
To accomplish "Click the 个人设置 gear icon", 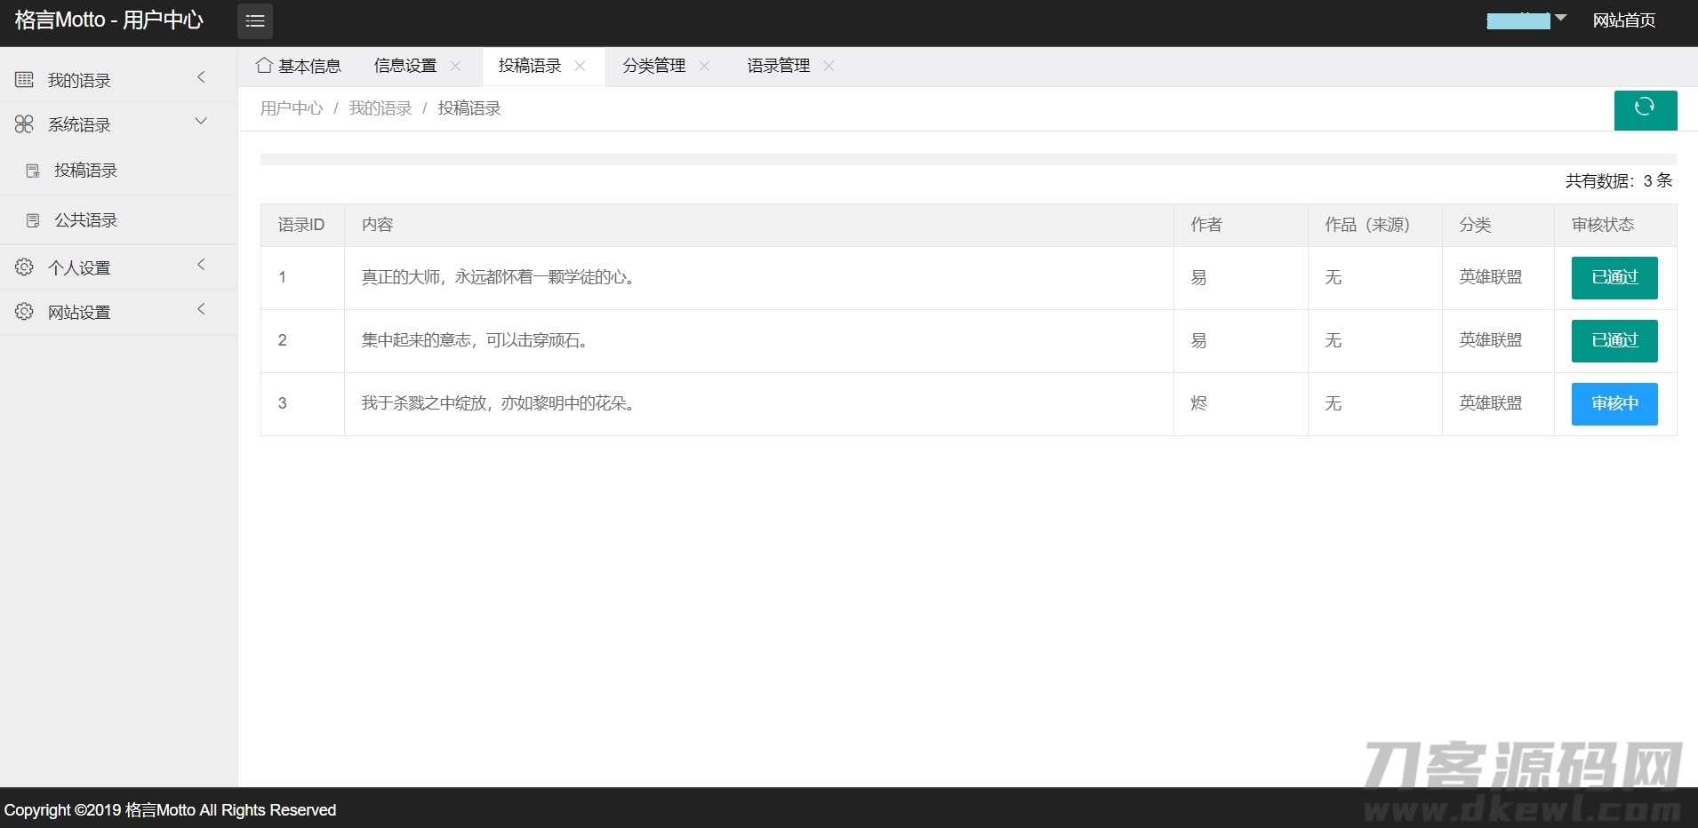I will (24, 267).
